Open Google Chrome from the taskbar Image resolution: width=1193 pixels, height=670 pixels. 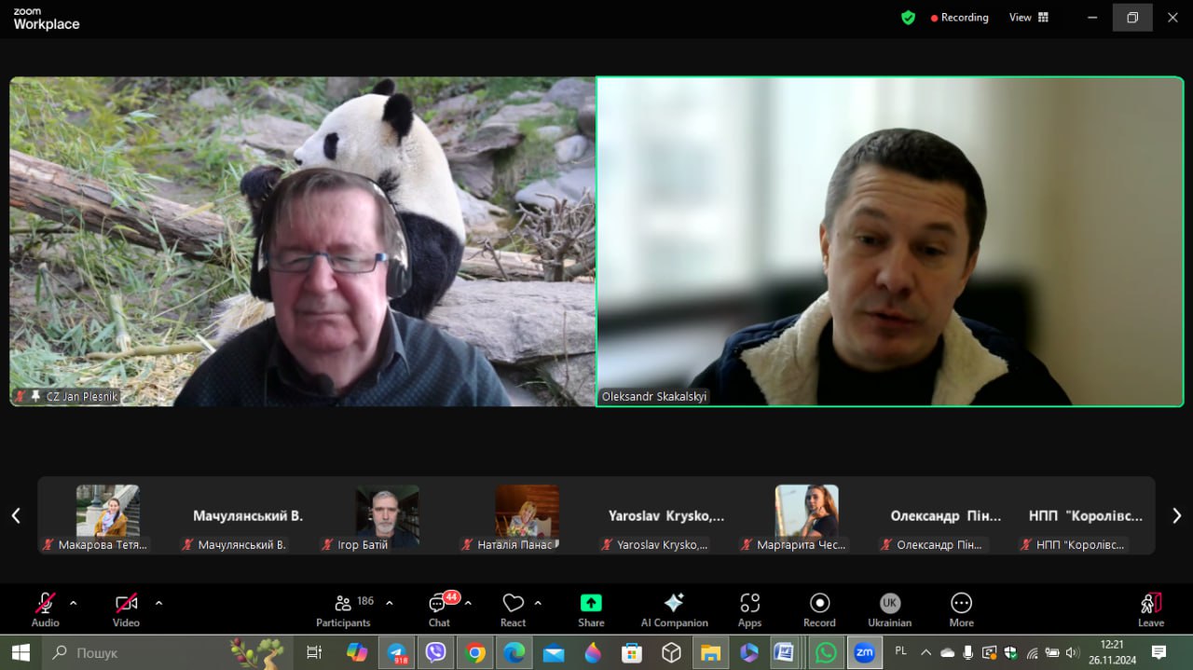tap(475, 653)
